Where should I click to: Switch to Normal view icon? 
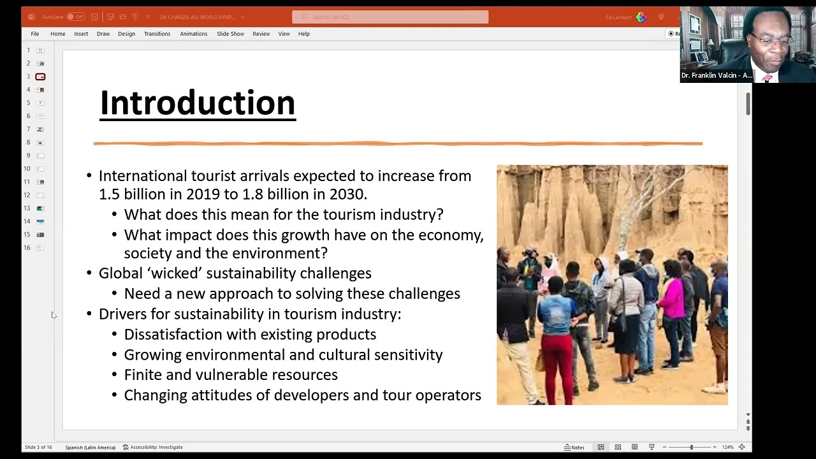point(601,447)
